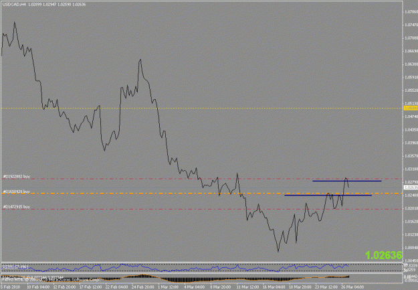Click the upper blue horizontal trend line
Image resolution: width=418 pixels, height=290 pixels.
pos(347,181)
